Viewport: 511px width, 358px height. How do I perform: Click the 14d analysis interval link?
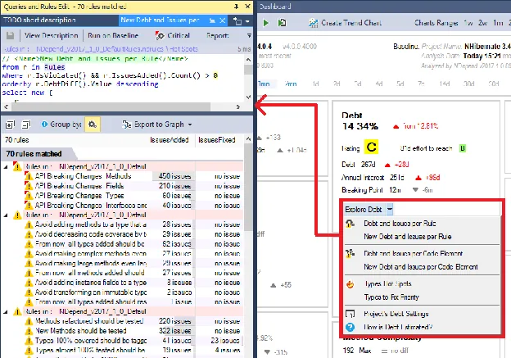click(x=445, y=84)
